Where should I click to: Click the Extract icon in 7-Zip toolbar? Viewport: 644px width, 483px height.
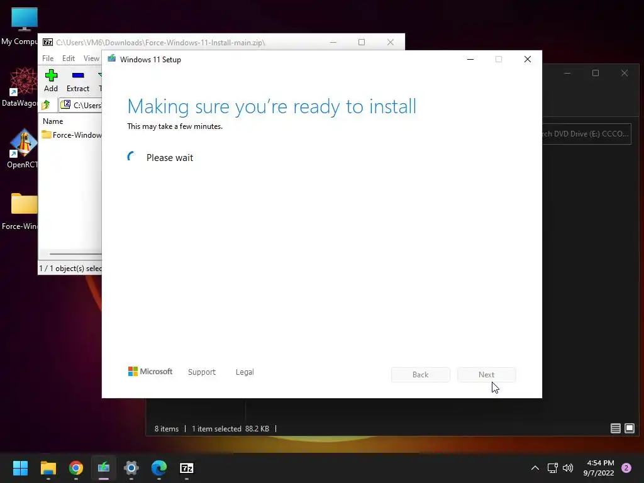pyautogui.click(x=77, y=80)
